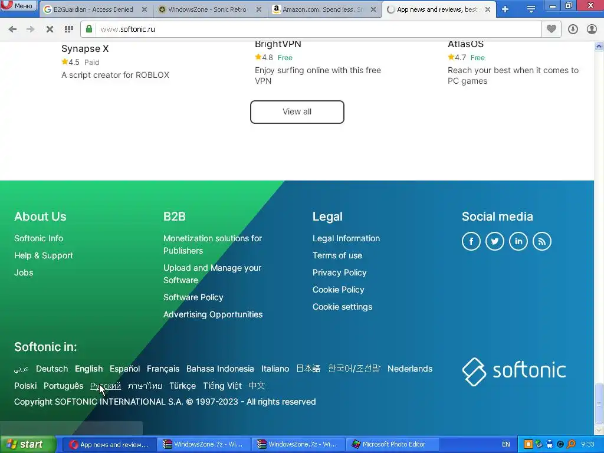Image resolution: width=604 pixels, height=453 pixels.
Task: Open Advertising Opportunities link
Action: pyautogui.click(x=212, y=314)
